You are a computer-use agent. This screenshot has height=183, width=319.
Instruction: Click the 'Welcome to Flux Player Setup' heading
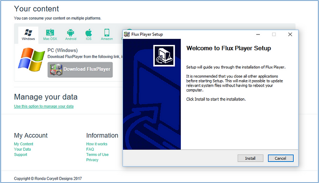[229, 48]
